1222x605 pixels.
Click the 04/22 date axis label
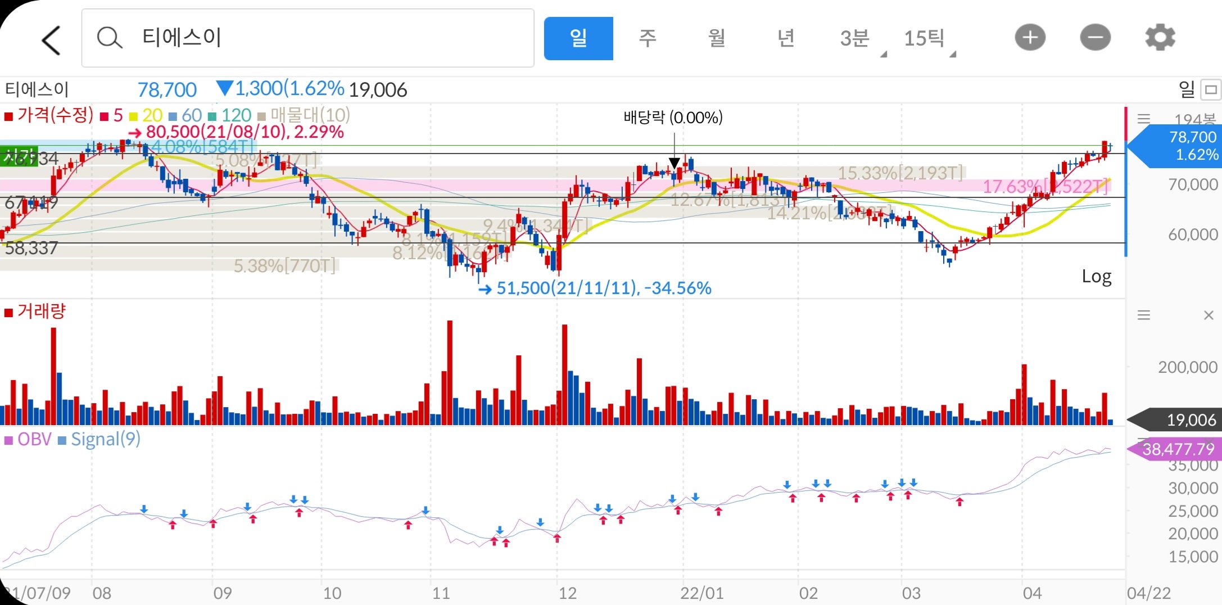pos(1149,593)
